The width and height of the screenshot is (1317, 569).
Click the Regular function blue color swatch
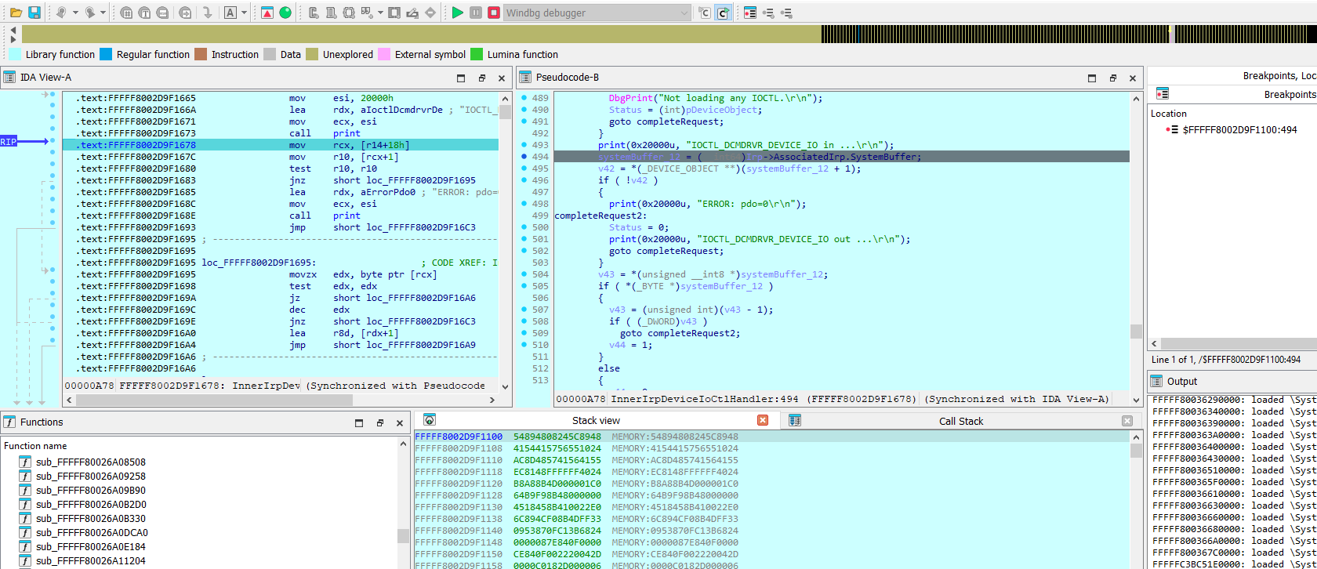(x=106, y=54)
